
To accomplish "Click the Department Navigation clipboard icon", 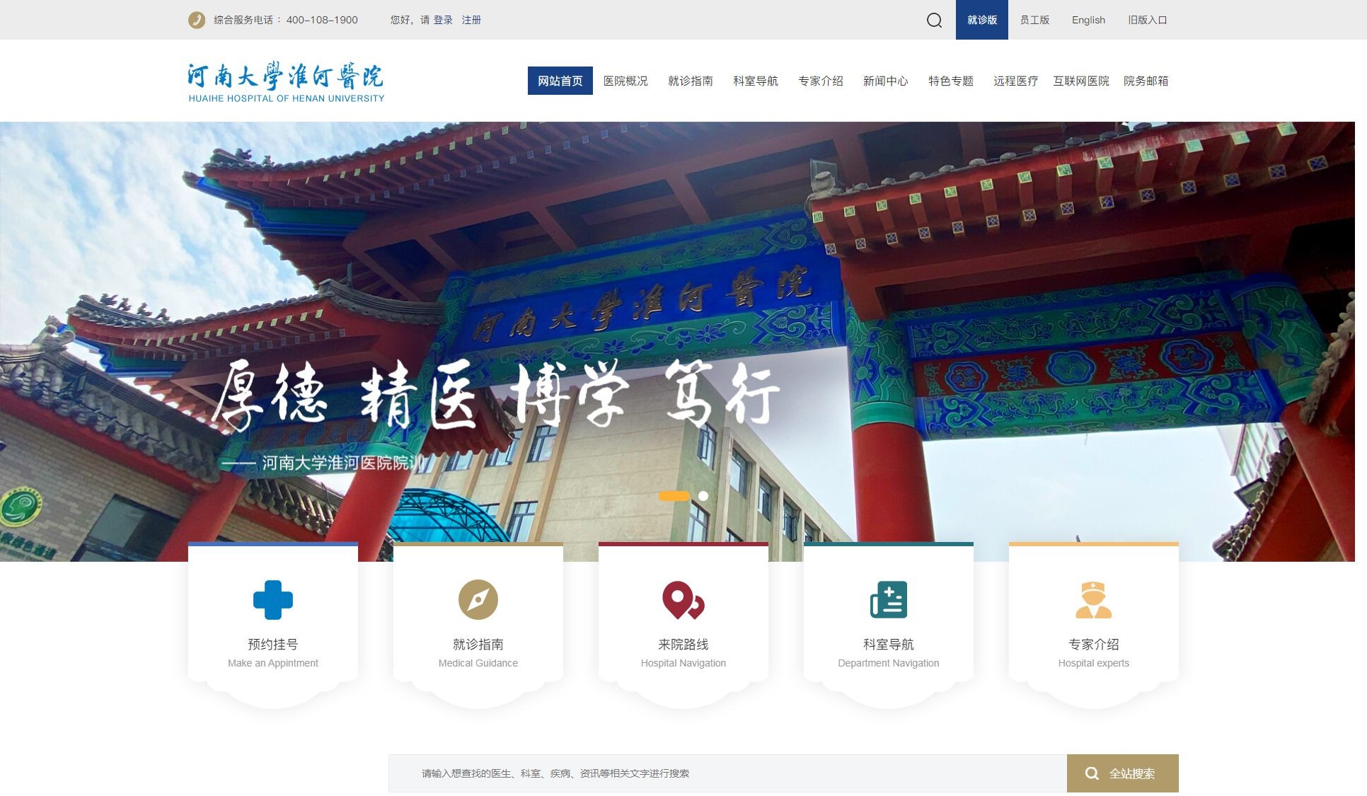I will point(889,600).
